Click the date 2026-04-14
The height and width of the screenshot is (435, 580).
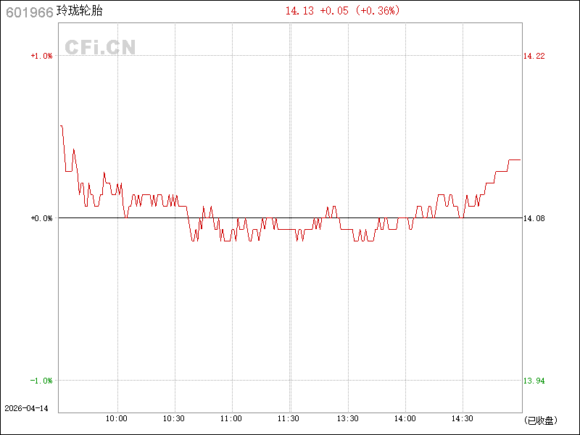coord(26,408)
